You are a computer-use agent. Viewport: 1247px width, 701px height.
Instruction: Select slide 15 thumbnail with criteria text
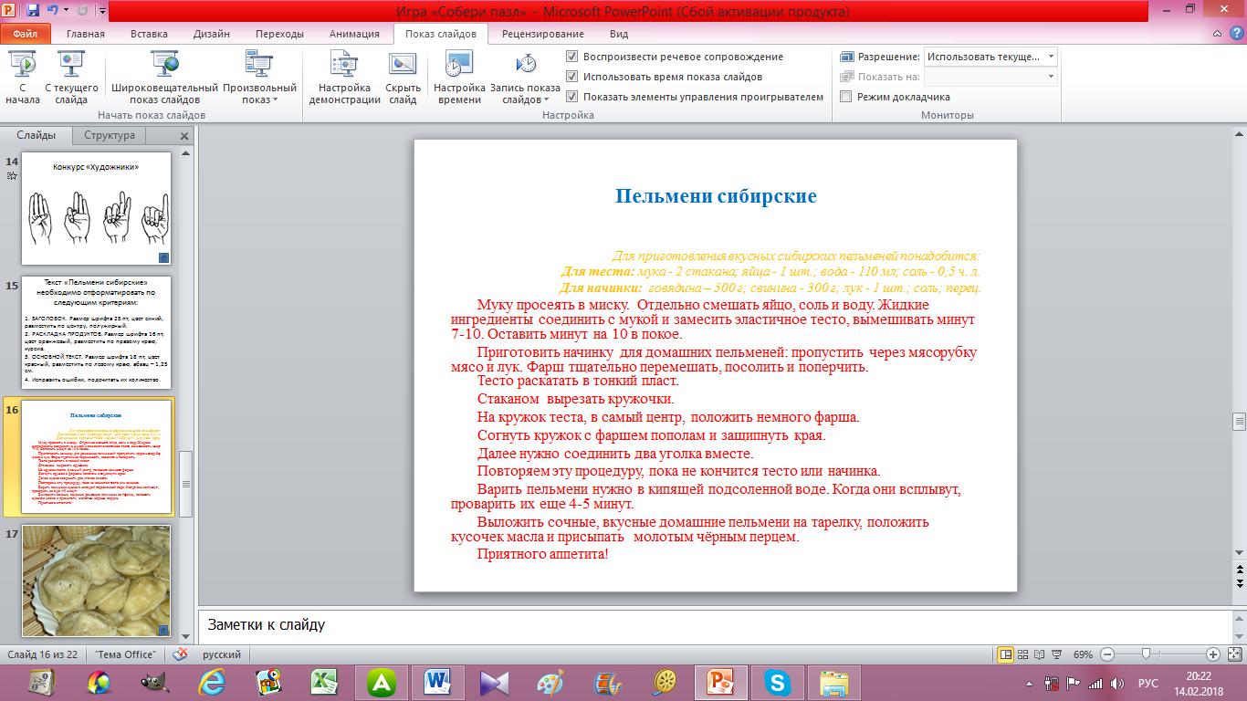pos(97,332)
